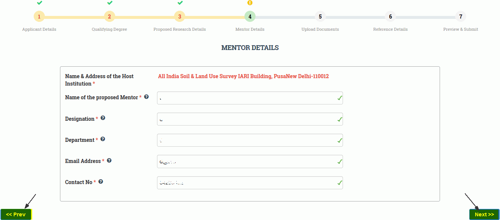Click into the Contact No input field
Image resolution: width=500 pixels, height=220 pixels.
click(x=250, y=183)
